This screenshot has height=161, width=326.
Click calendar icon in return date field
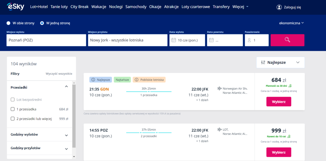click(x=211, y=40)
